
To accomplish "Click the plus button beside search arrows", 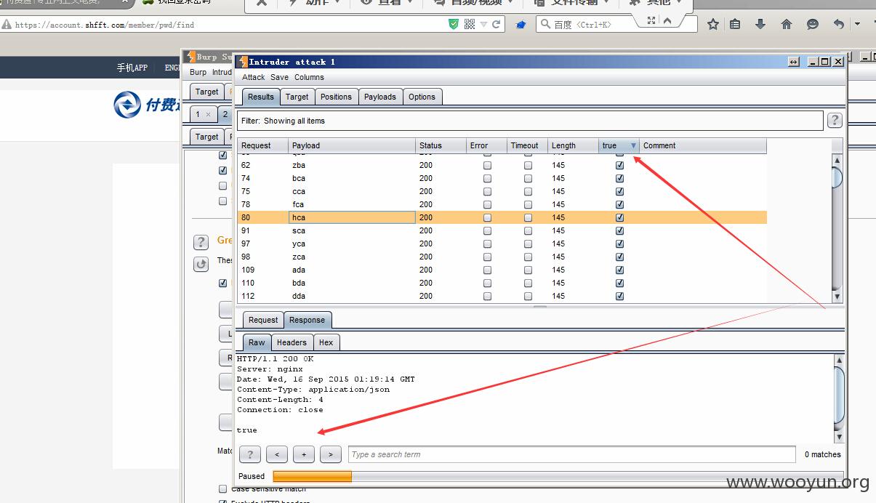I will click(x=304, y=454).
